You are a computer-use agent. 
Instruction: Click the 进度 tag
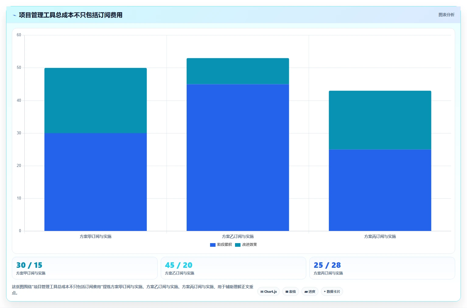pyautogui.click(x=310, y=292)
